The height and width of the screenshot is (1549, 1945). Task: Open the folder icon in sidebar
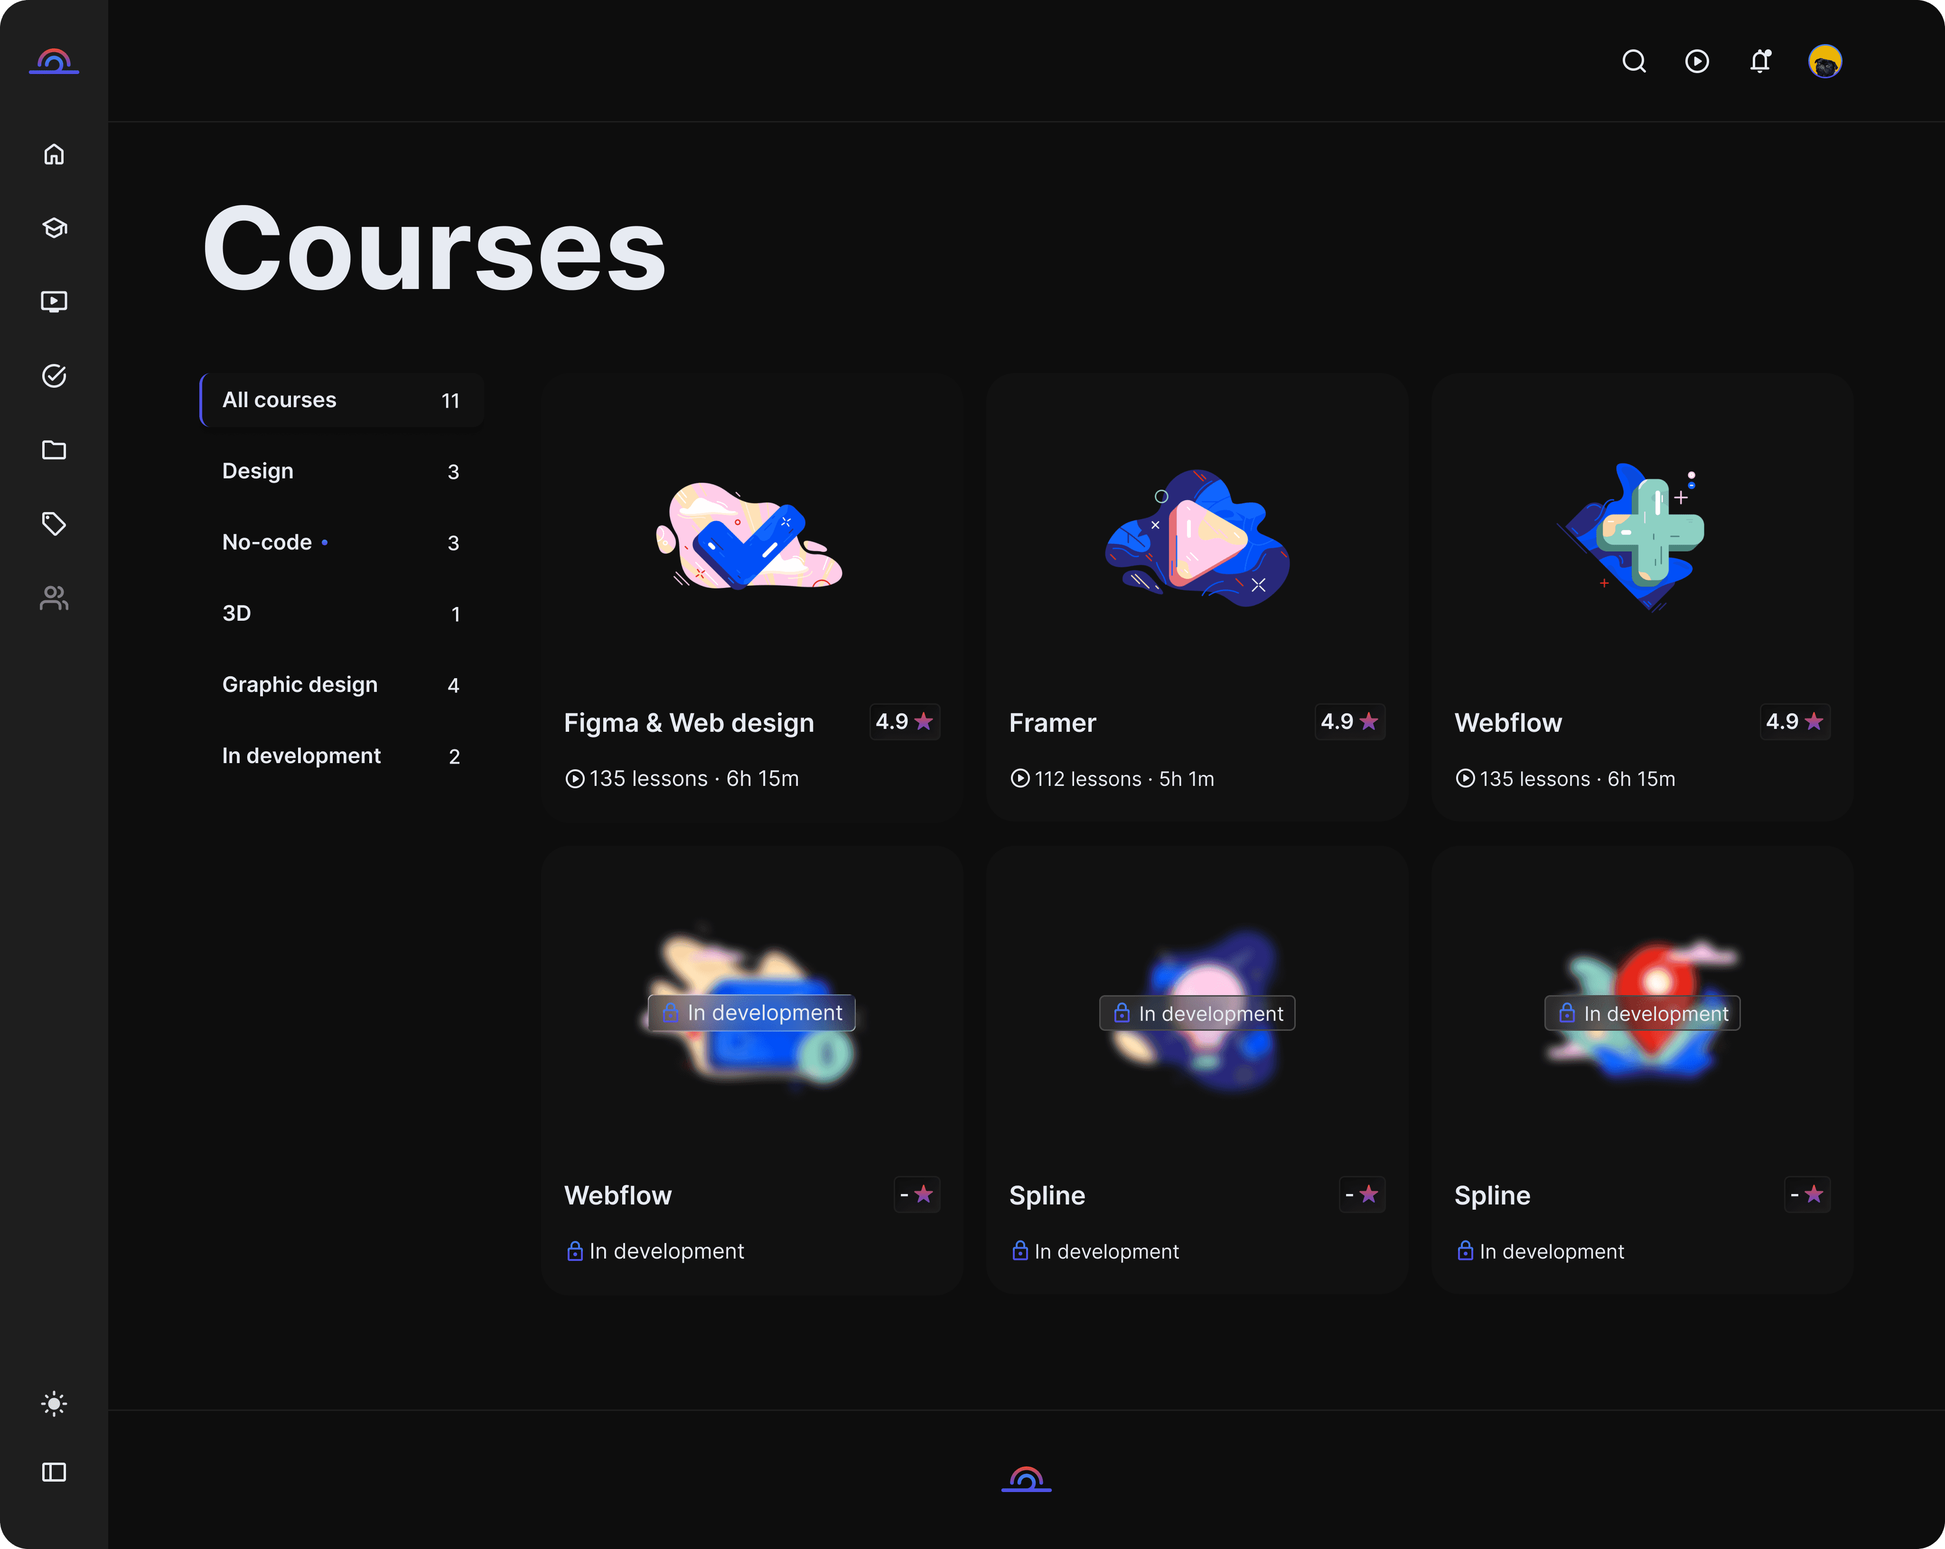54,449
